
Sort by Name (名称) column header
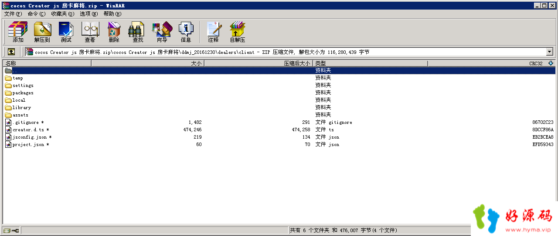click(47, 63)
